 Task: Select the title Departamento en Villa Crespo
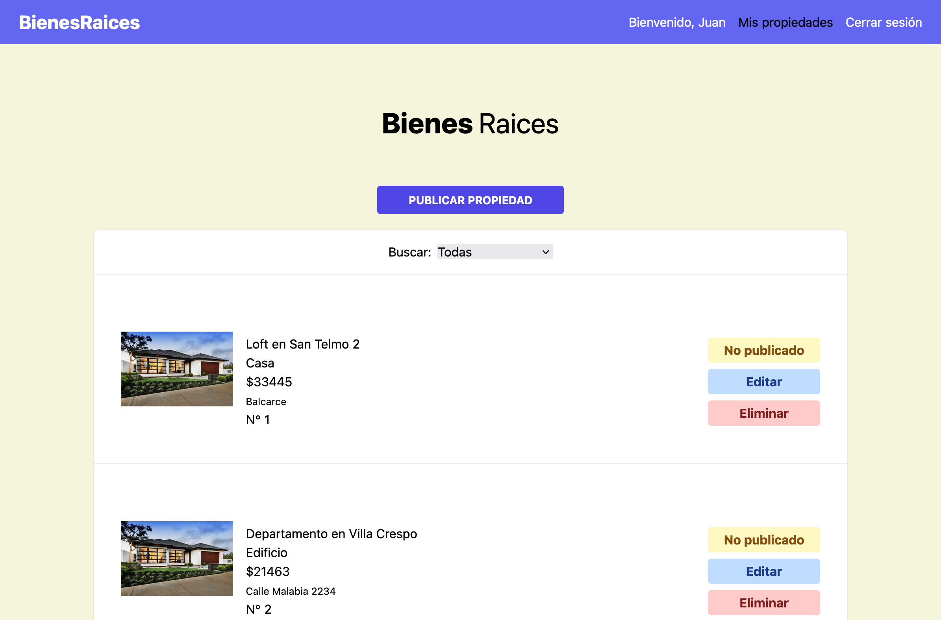(331, 534)
